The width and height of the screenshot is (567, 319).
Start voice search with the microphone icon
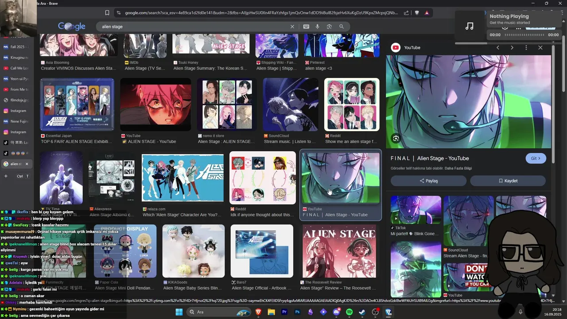tap(318, 27)
